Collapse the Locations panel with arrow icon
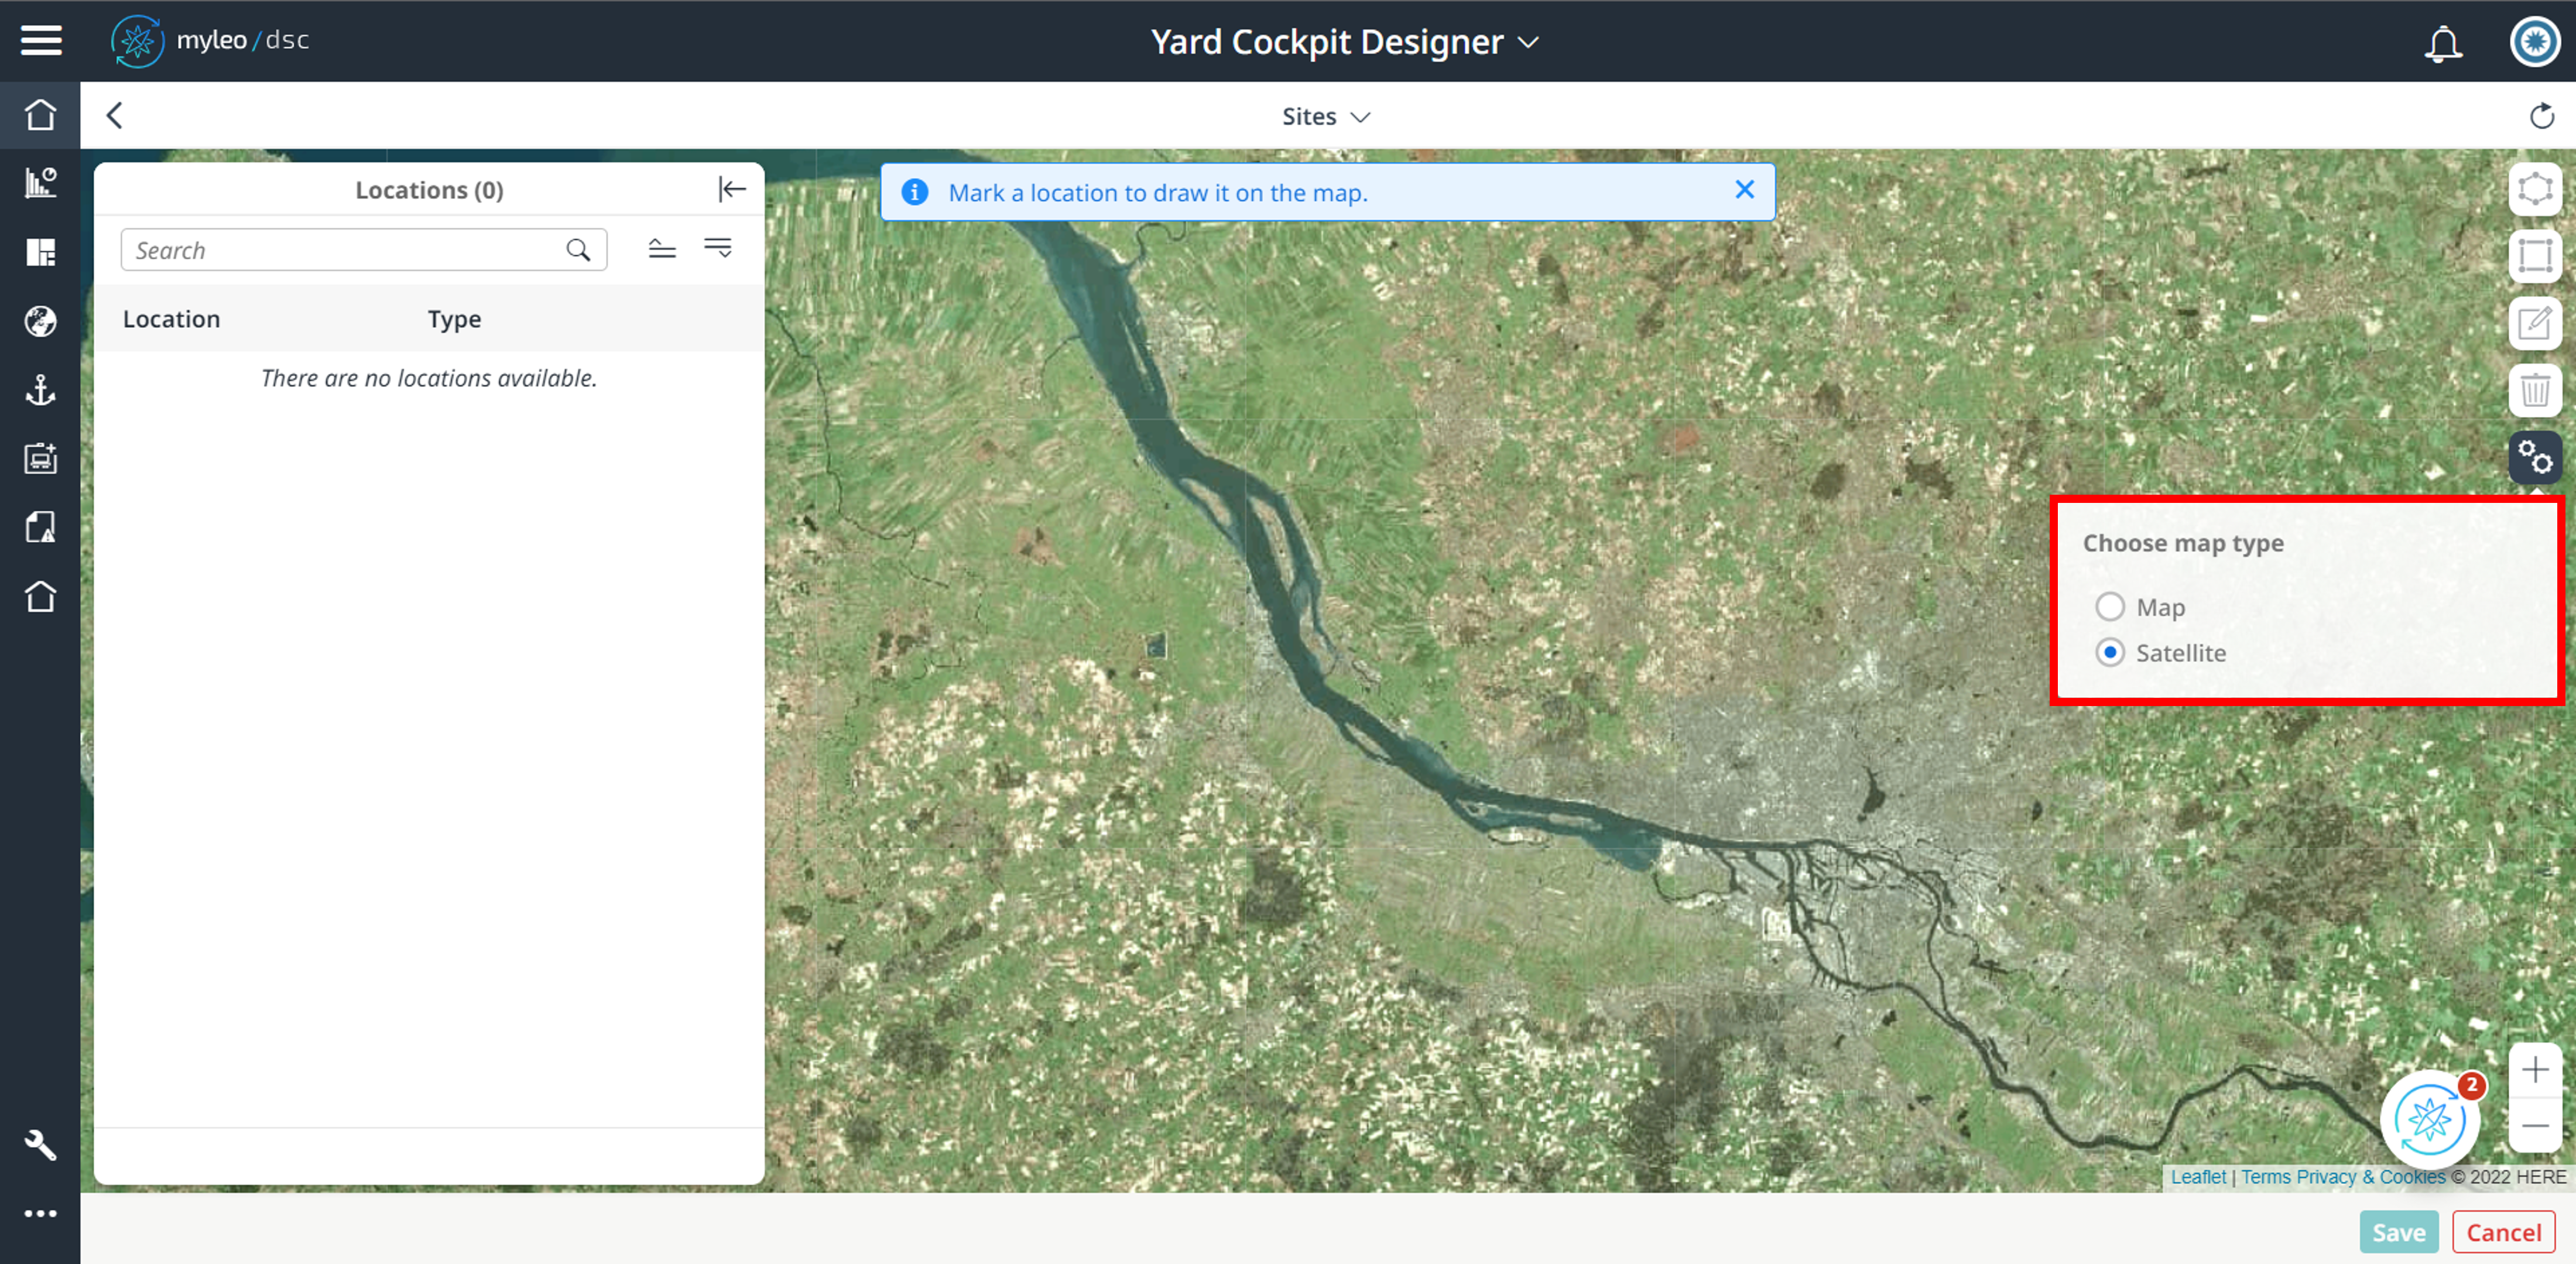The width and height of the screenshot is (2576, 1264). click(732, 189)
